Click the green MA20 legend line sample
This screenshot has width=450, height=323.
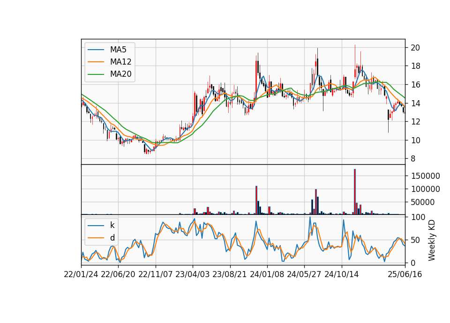[96, 74]
